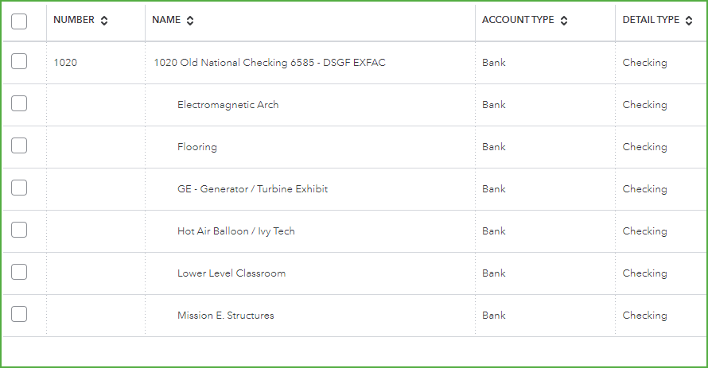The image size is (708, 368).
Task: Click the 1020 account number cell
Action: tap(65, 63)
